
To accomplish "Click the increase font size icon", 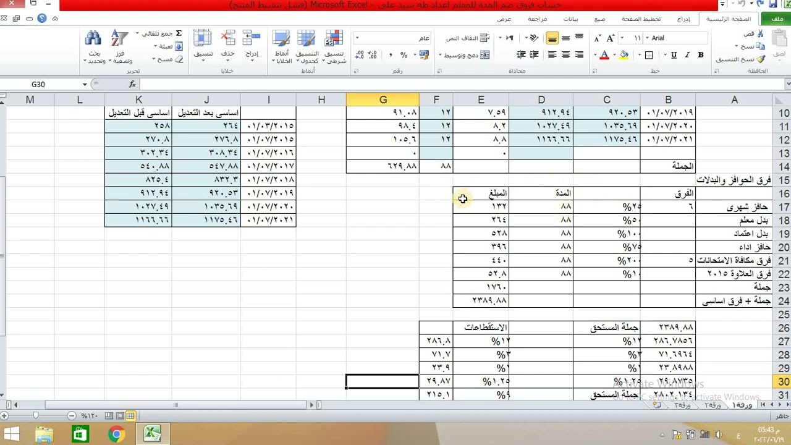I will click(x=611, y=38).
